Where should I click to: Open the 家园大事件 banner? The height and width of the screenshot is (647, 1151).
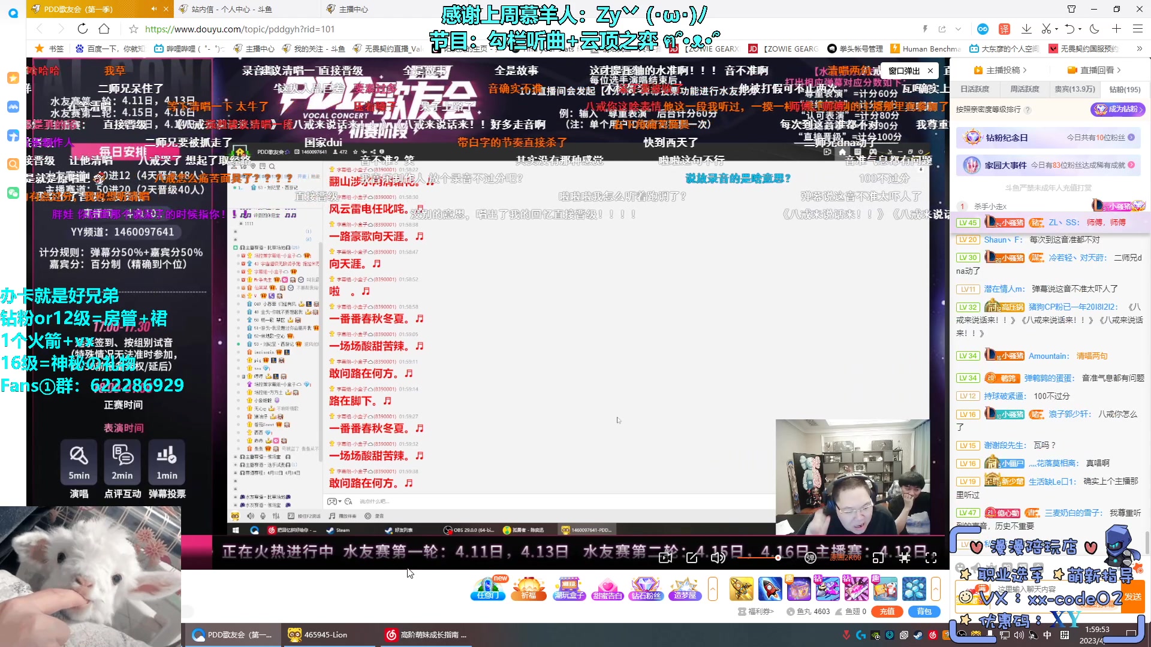[x=1048, y=165]
